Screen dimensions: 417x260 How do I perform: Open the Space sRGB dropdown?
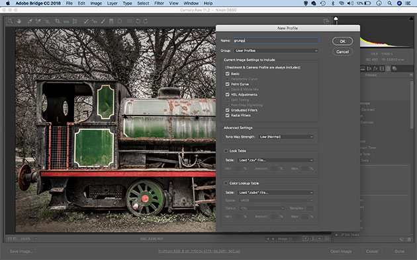[275, 201]
